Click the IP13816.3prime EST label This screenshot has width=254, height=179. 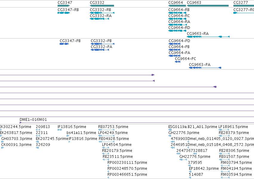pyautogui.click(x=83, y=139)
